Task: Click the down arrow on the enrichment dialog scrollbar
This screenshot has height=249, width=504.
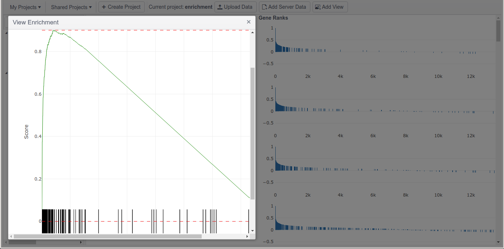Action: [x=252, y=230]
